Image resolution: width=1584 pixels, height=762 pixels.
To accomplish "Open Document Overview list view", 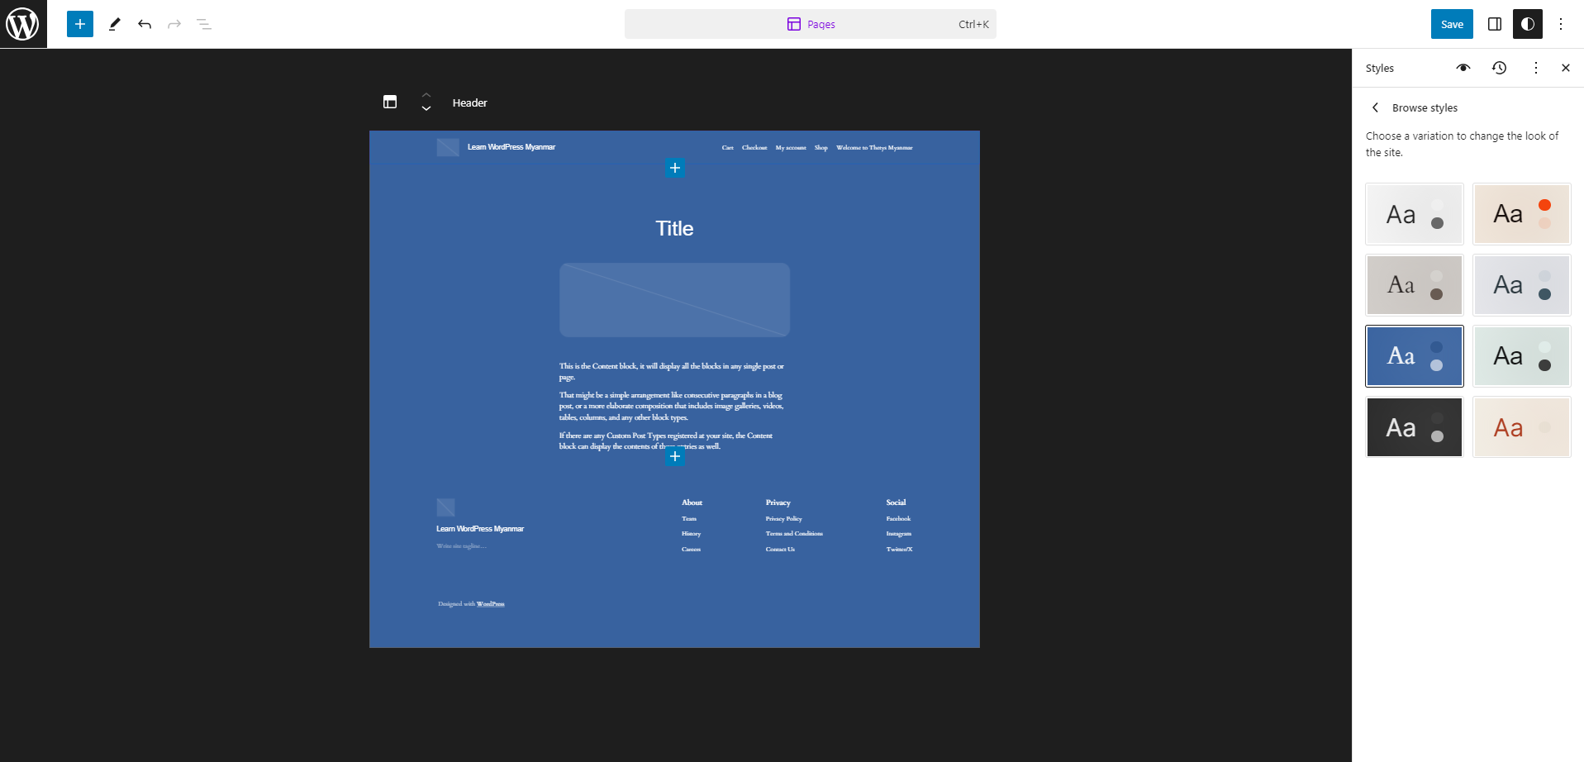I will [204, 24].
